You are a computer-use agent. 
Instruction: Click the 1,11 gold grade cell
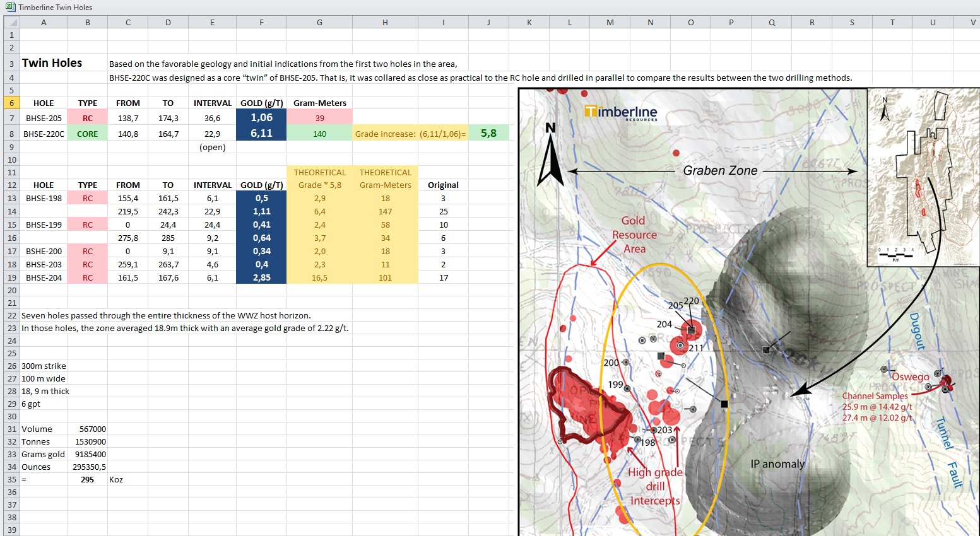tap(261, 211)
